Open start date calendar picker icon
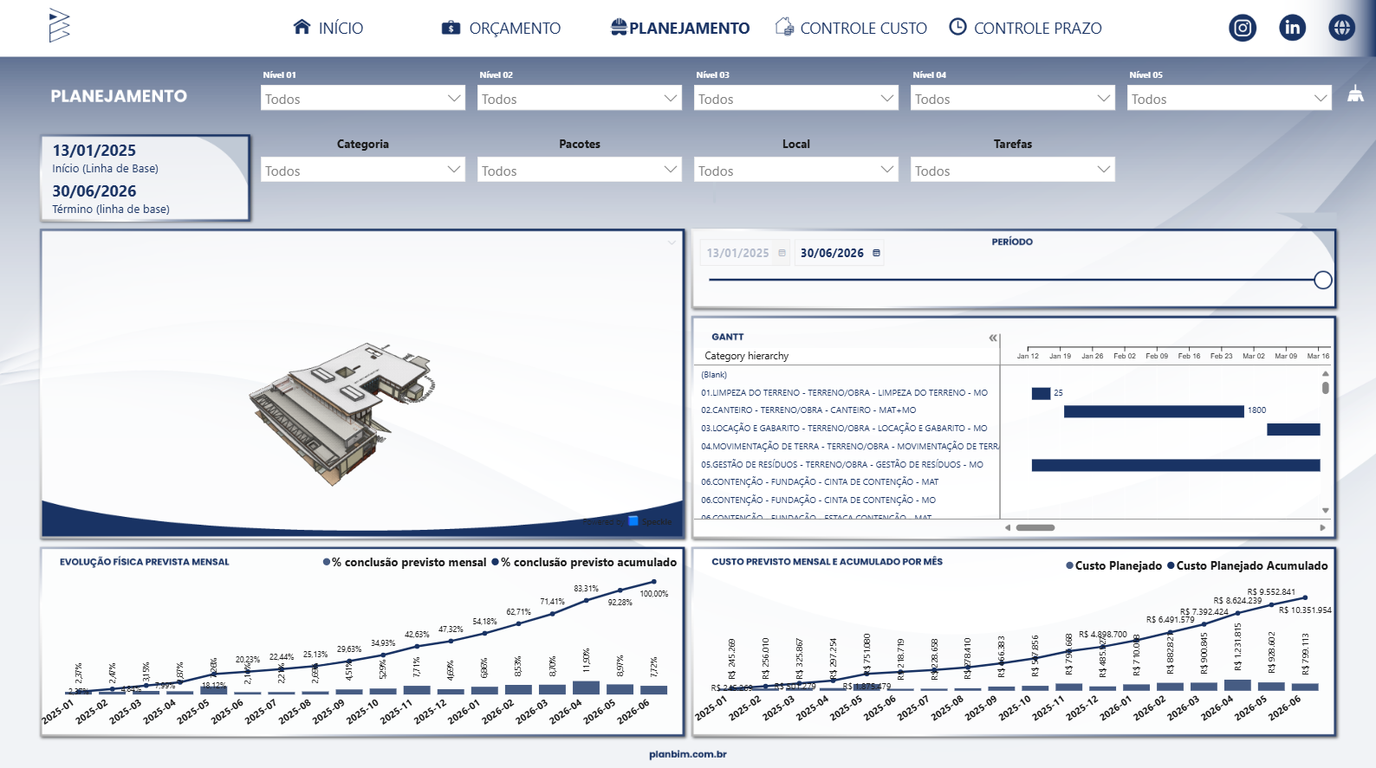The width and height of the screenshot is (1376, 768). (782, 253)
